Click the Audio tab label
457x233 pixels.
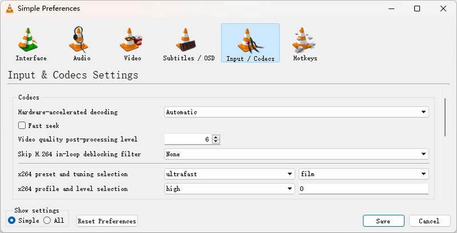coord(82,58)
